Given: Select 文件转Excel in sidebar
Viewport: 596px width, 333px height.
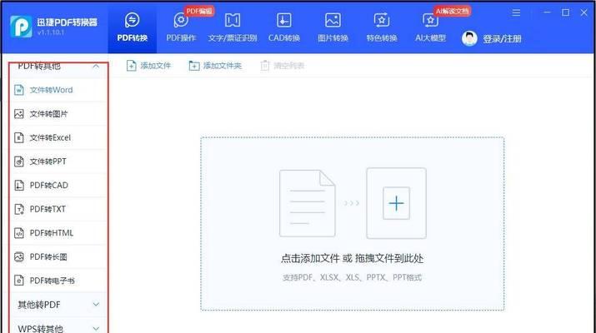Looking at the screenshot, I should tap(58, 138).
